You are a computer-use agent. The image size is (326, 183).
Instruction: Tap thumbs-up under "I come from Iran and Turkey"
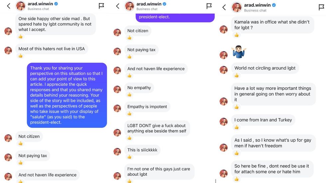(x=237, y=127)
